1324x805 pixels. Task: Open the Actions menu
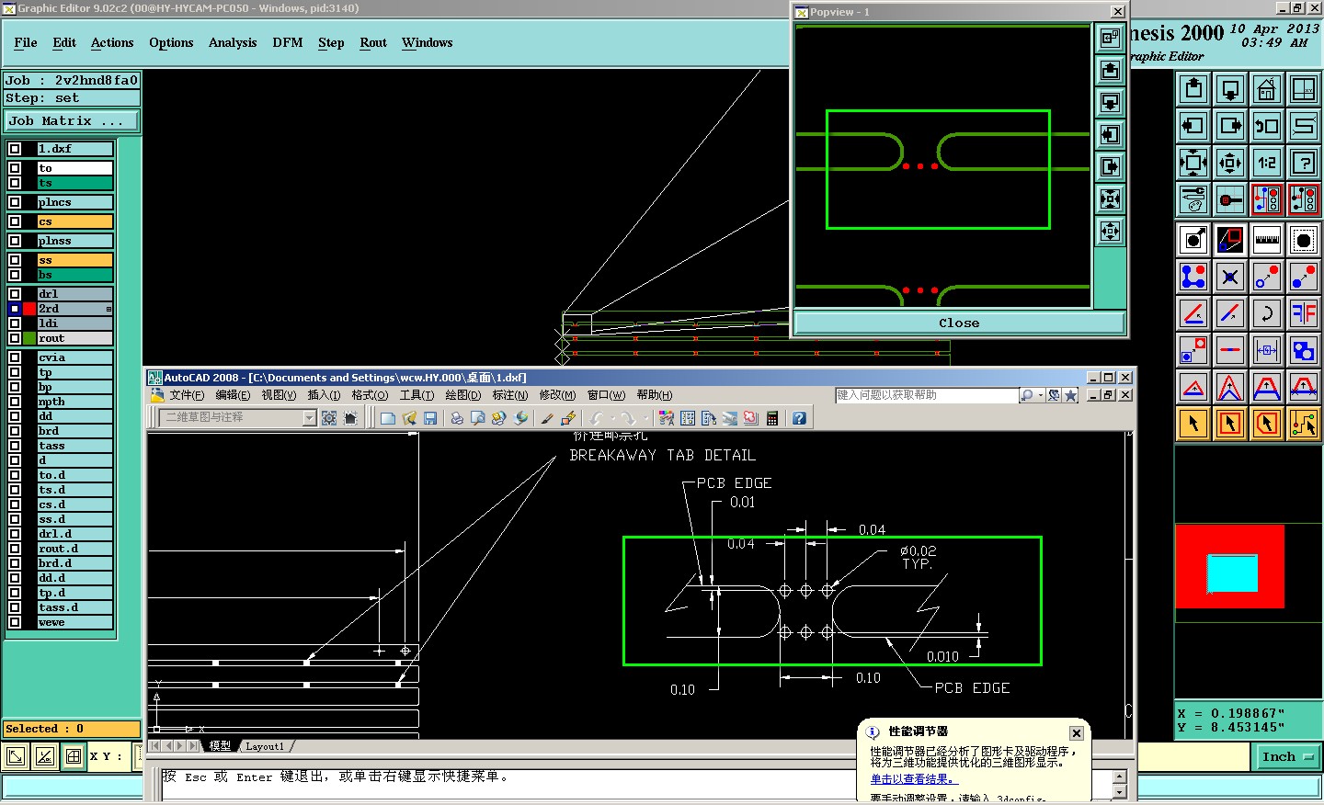coord(112,42)
